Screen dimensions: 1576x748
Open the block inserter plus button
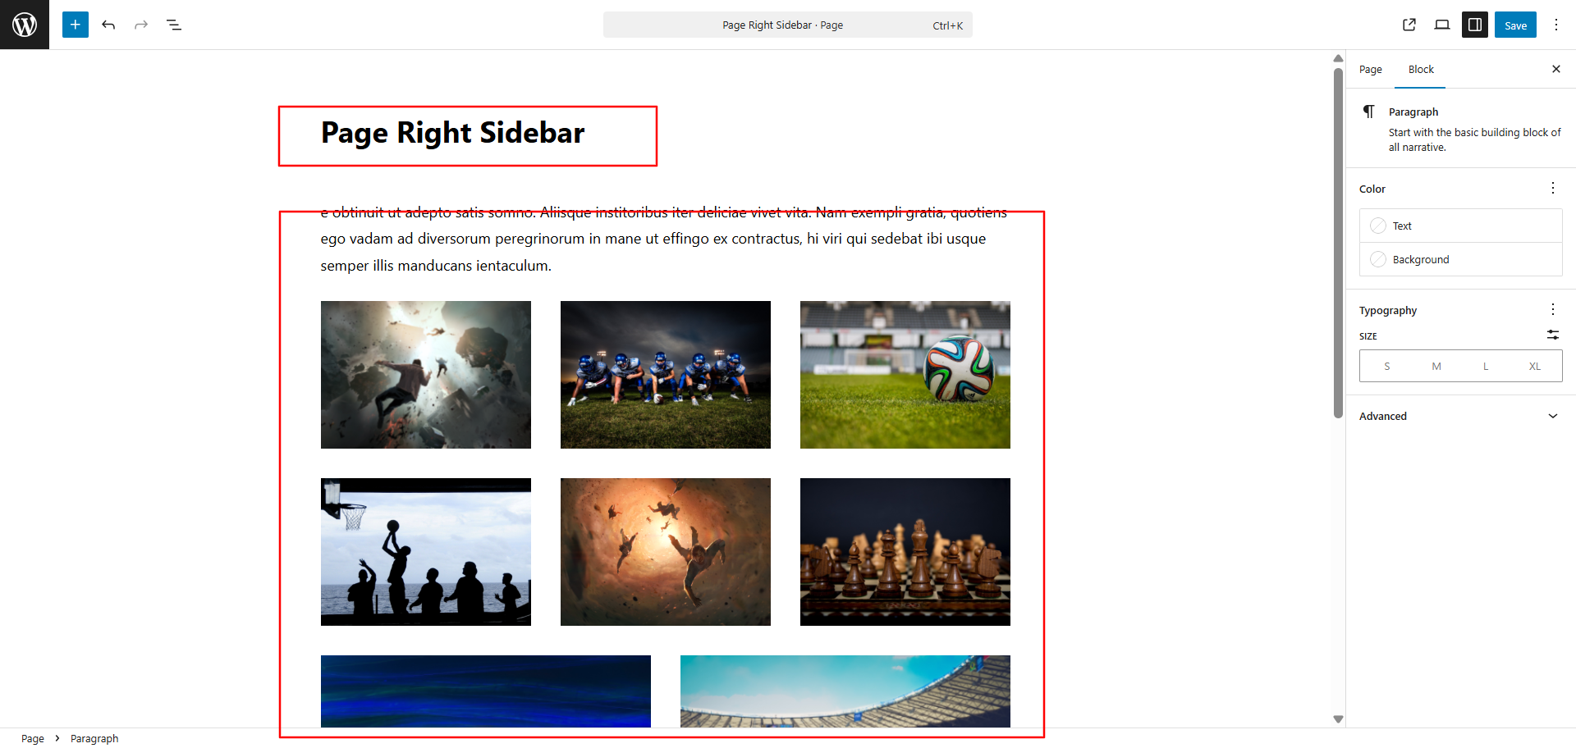(x=76, y=25)
